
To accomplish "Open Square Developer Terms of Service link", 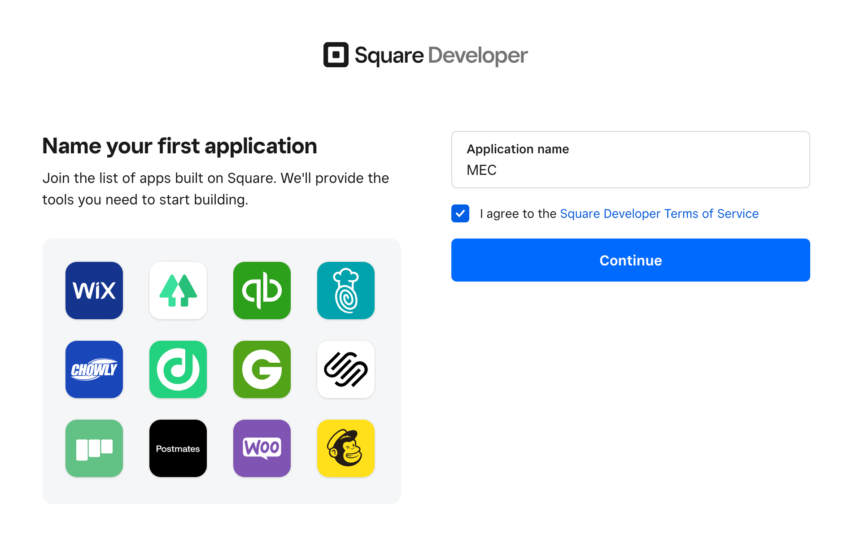I will point(659,213).
